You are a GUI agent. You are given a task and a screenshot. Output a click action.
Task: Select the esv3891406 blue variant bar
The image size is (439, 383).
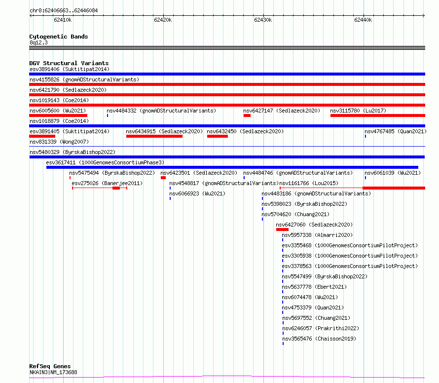(x=227, y=74)
